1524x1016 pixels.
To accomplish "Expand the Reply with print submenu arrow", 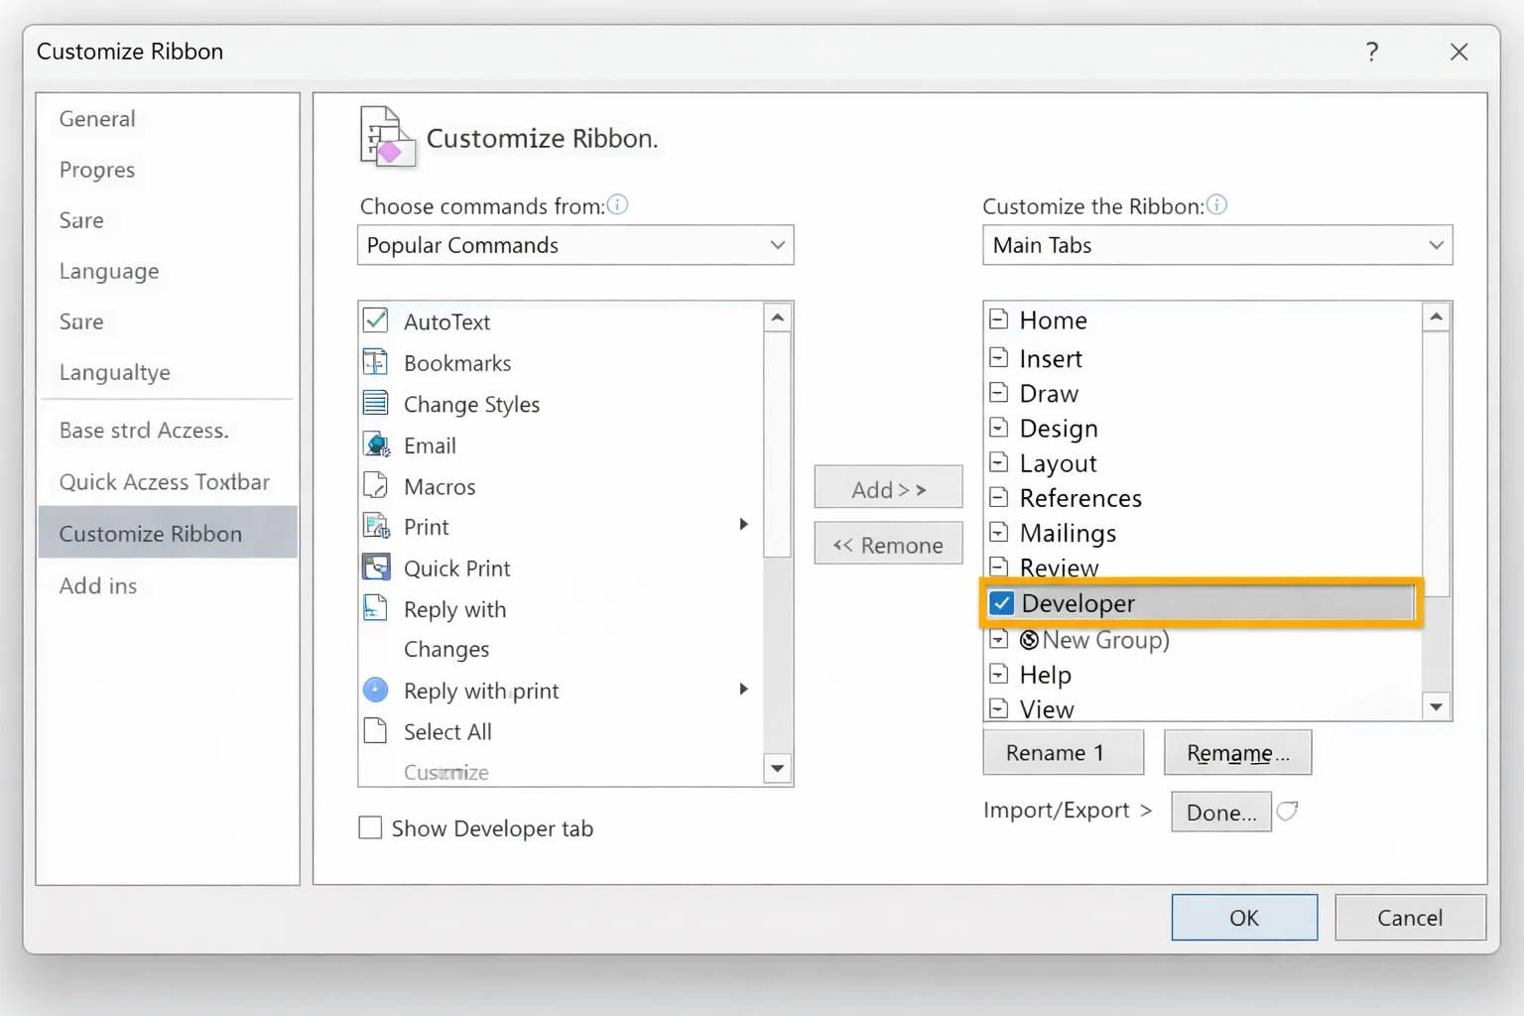I will click(x=743, y=689).
